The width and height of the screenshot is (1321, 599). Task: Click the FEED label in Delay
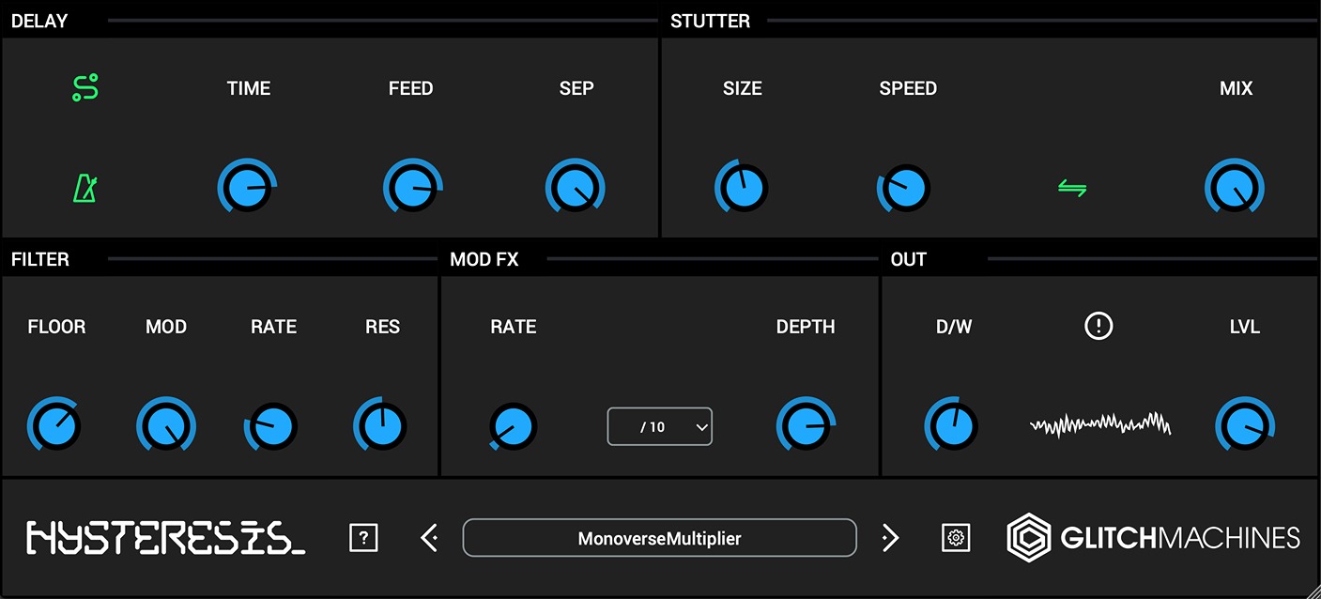pyautogui.click(x=411, y=88)
